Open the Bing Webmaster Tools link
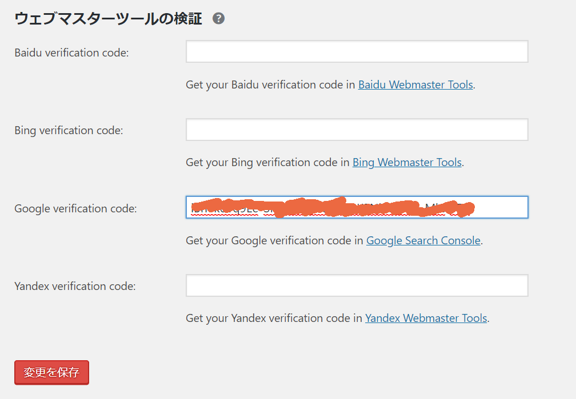The width and height of the screenshot is (576, 399). tap(407, 163)
